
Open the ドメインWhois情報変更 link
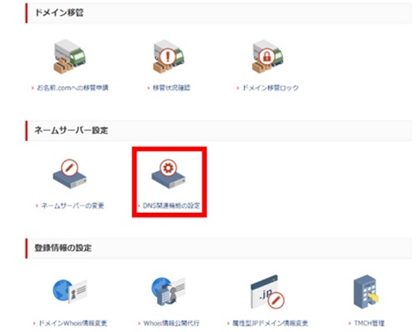[73, 324]
